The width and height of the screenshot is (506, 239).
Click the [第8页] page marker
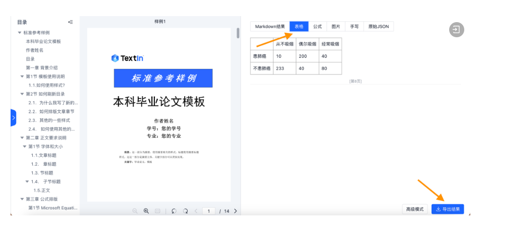355,81
